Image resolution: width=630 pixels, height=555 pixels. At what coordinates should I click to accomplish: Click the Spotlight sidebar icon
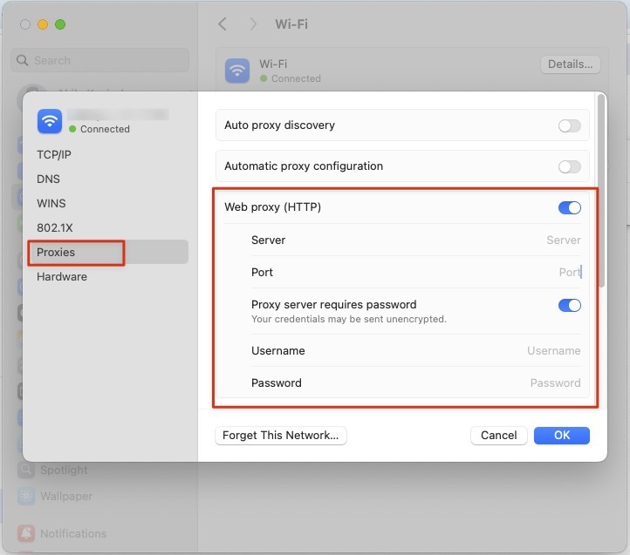click(26, 470)
